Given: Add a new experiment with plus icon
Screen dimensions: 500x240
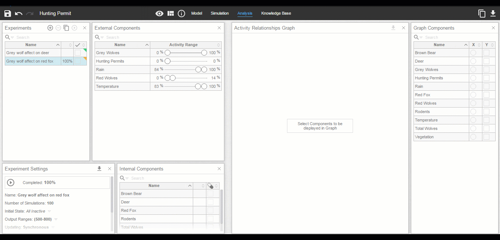Looking at the screenshot, I should [50, 28].
